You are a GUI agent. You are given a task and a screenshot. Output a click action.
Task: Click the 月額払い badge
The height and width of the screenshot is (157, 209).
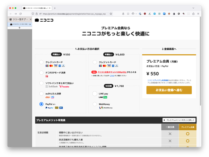56,54
